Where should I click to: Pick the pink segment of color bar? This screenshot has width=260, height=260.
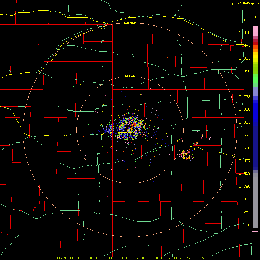point(255,31)
